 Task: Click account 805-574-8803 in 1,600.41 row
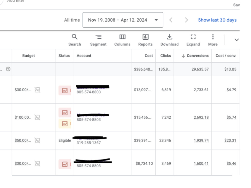[x=89, y=166]
